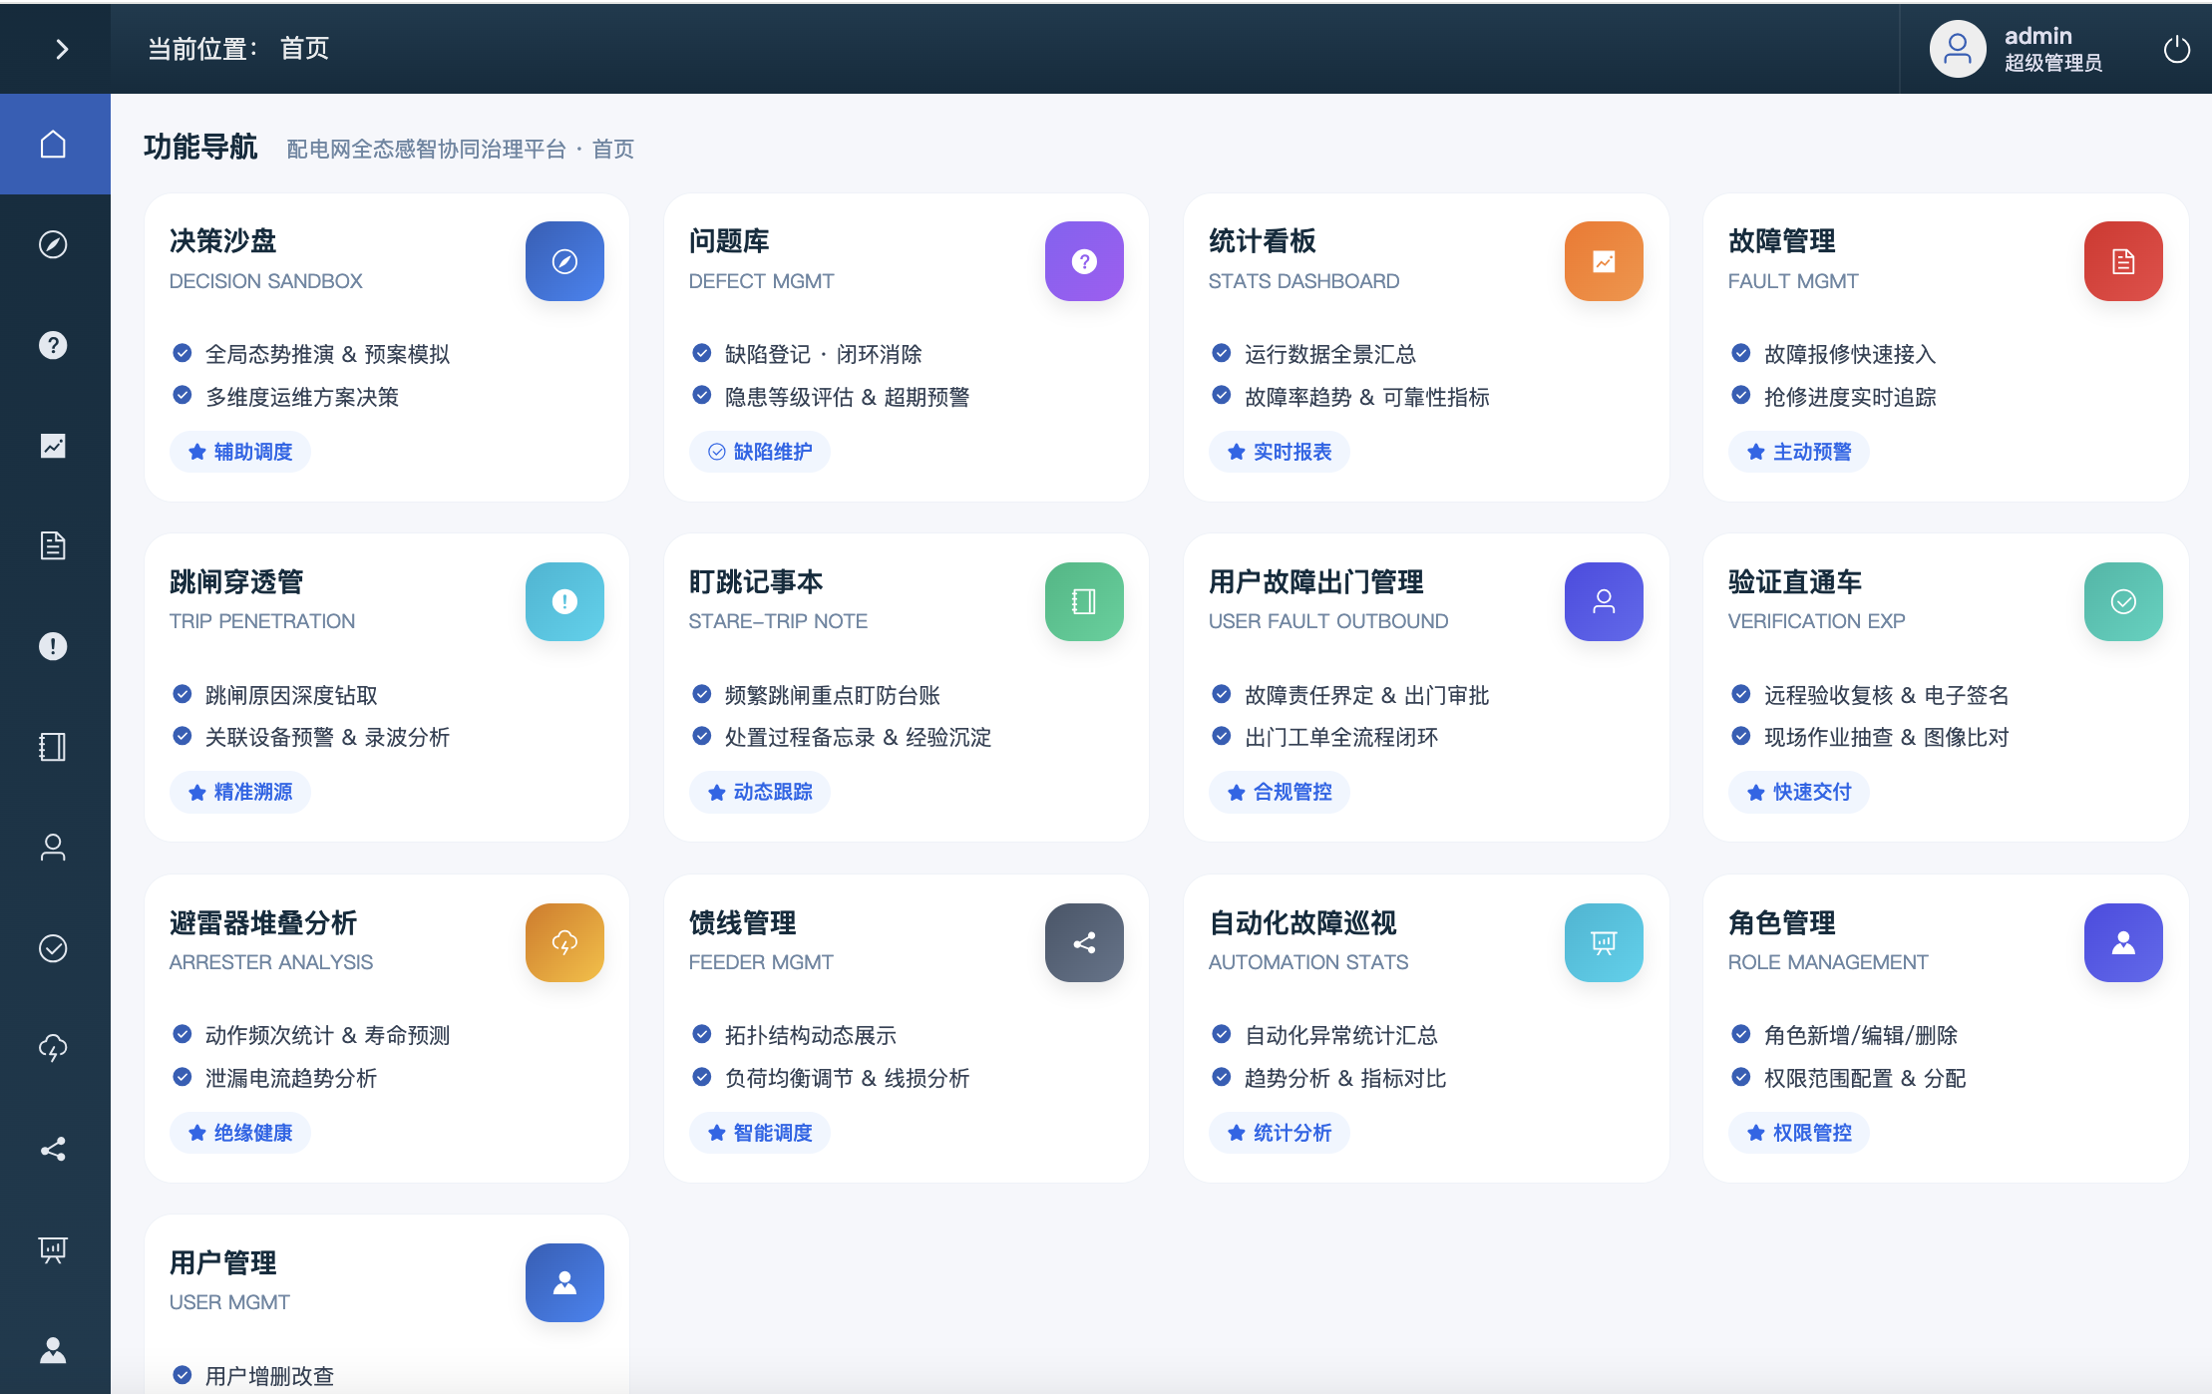This screenshot has height=1394, width=2212.
Task: Click the 首页 breadcrumb in header
Action: point(304,48)
